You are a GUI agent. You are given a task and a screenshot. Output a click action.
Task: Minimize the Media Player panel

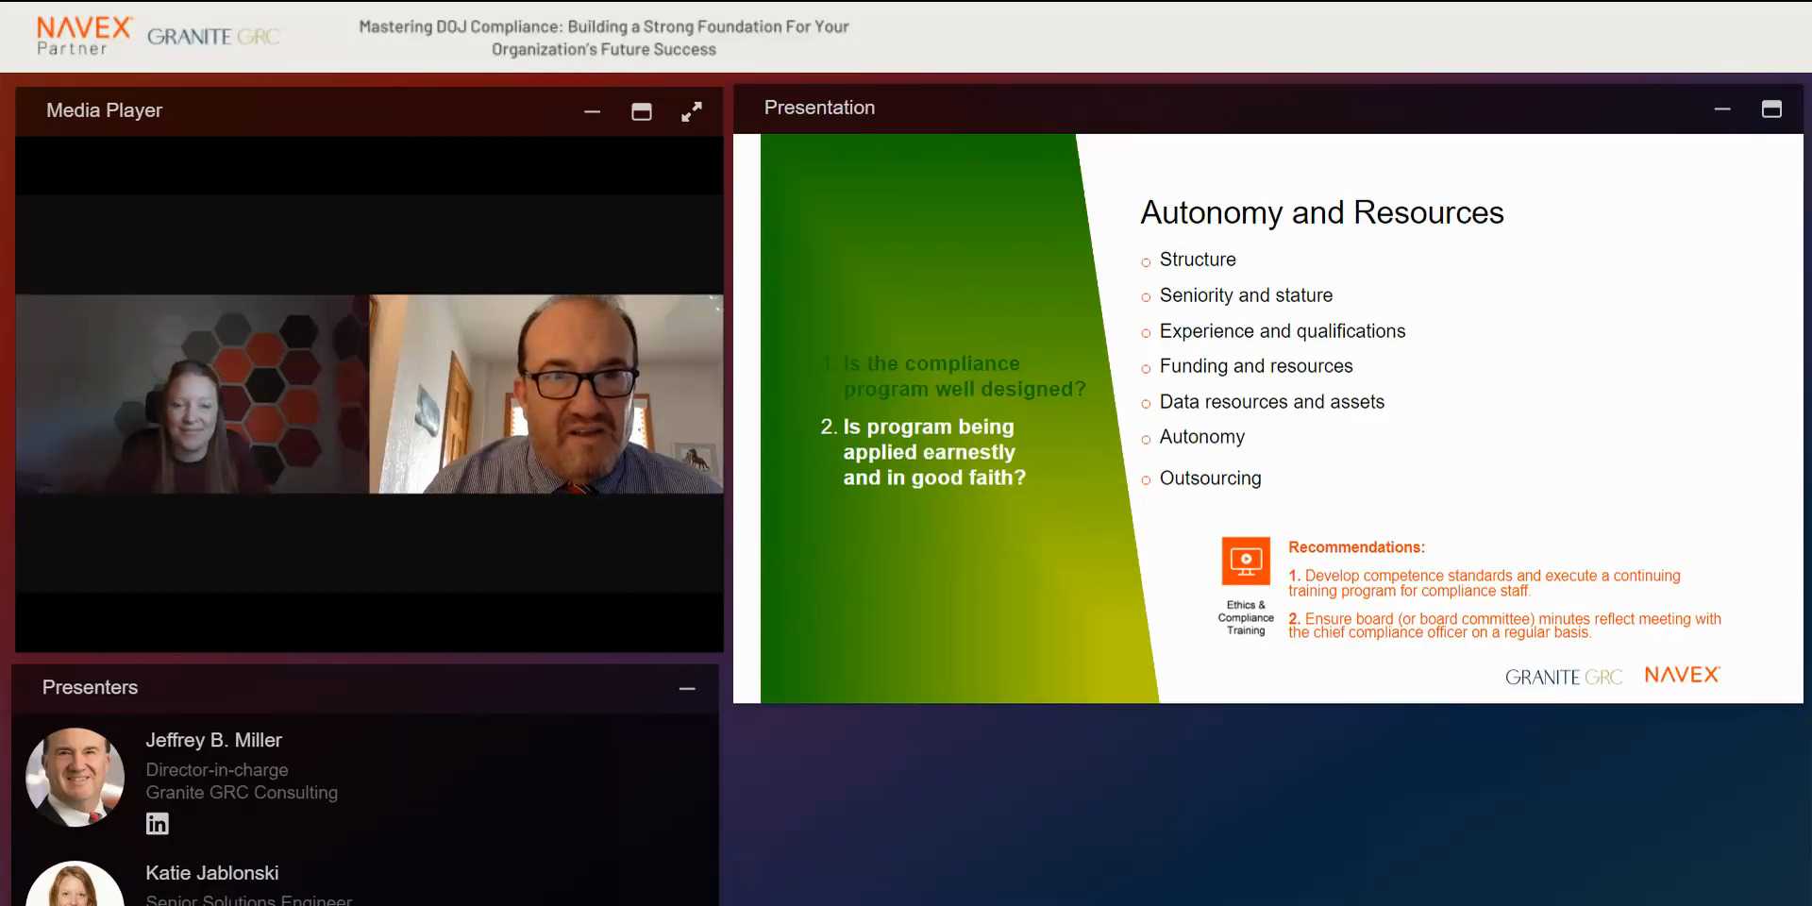pyautogui.click(x=592, y=111)
